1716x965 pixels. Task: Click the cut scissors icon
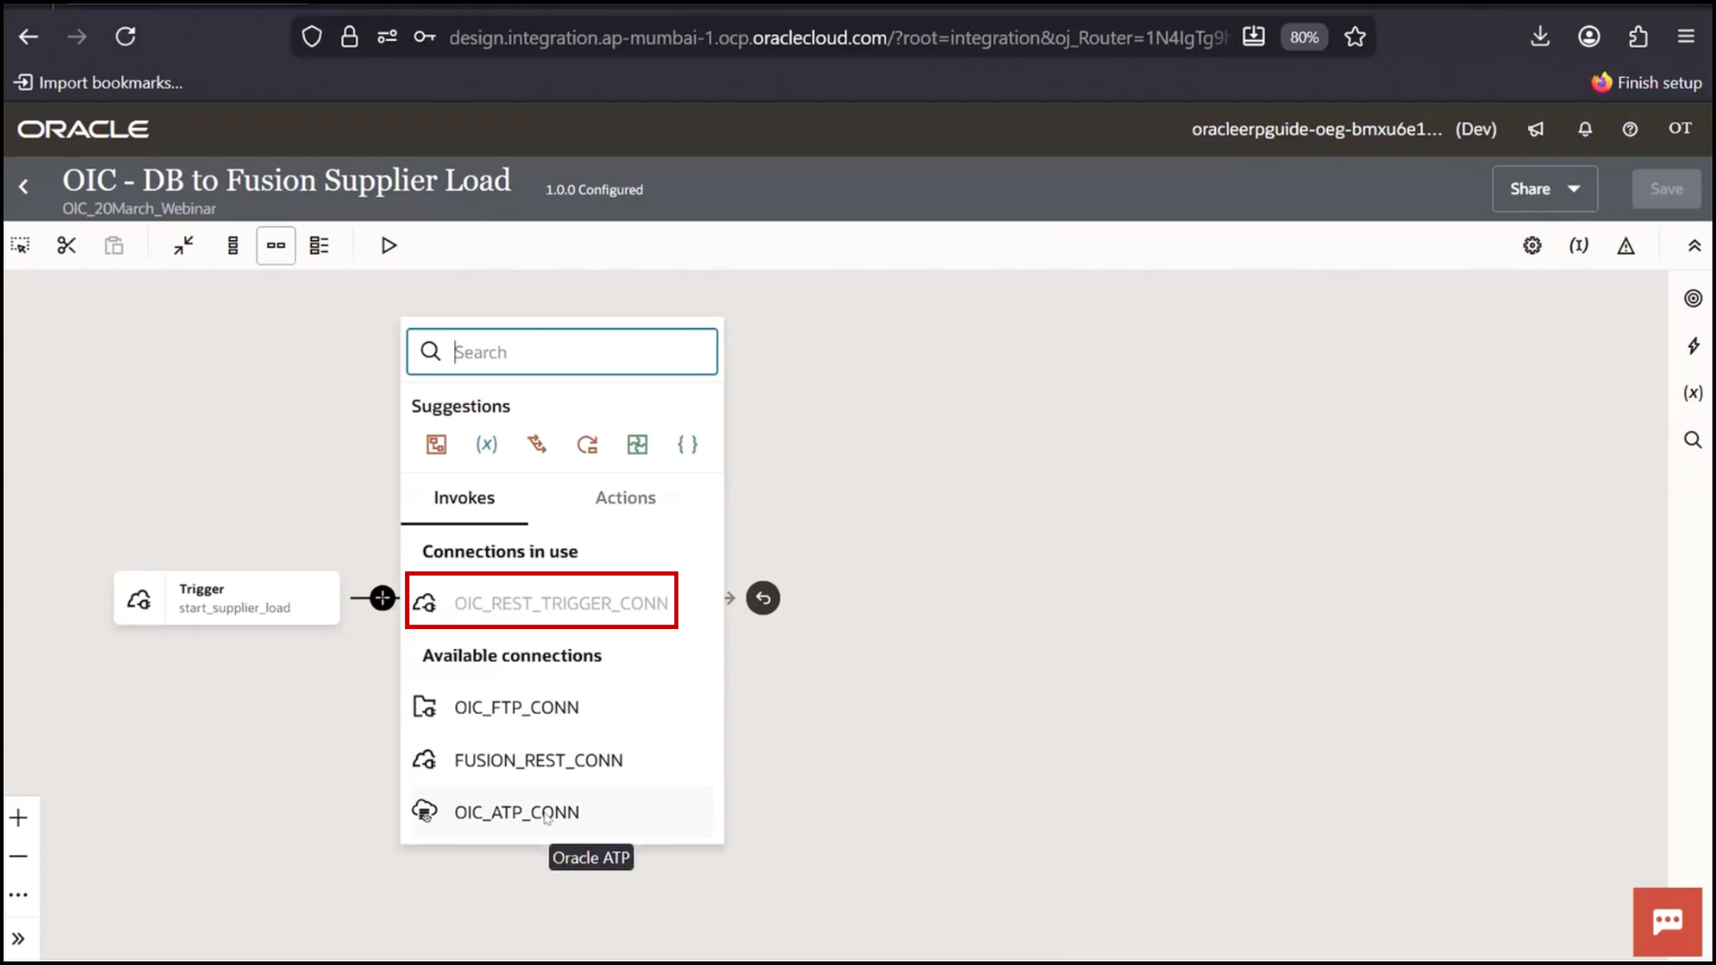(66, 245)
